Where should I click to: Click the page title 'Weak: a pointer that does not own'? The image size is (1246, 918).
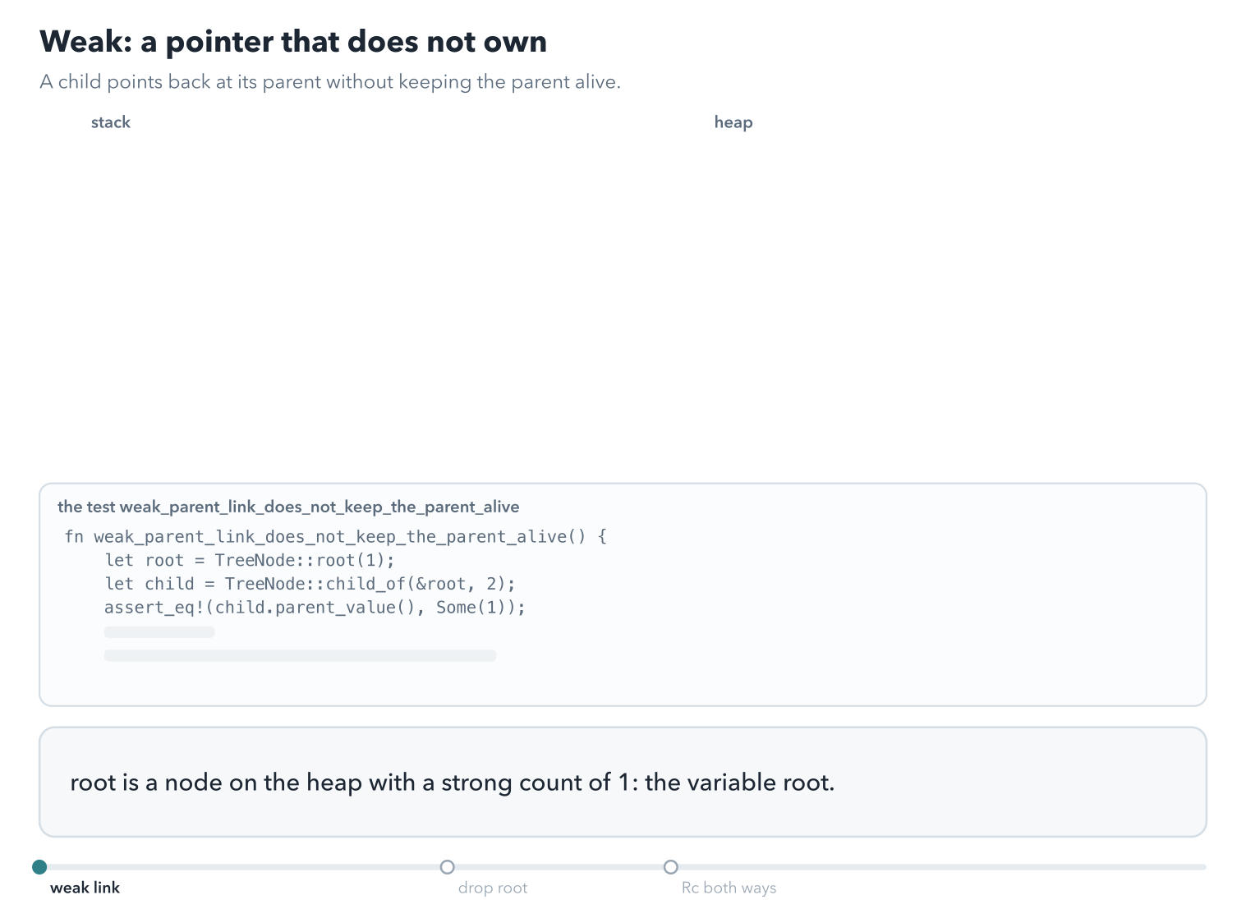point(293,42)
